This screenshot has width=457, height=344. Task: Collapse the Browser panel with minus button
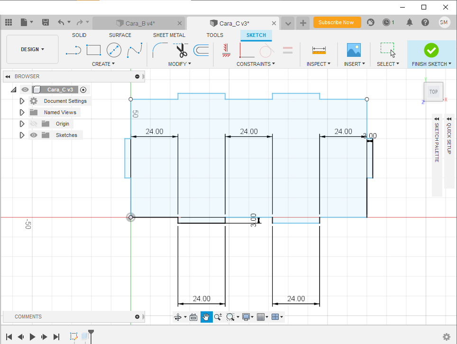click(137, 76)
